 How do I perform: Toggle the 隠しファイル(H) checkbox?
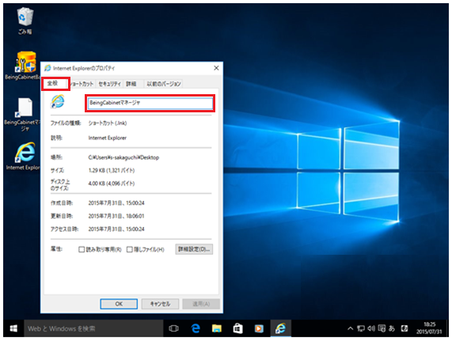[x=130, y=249]
